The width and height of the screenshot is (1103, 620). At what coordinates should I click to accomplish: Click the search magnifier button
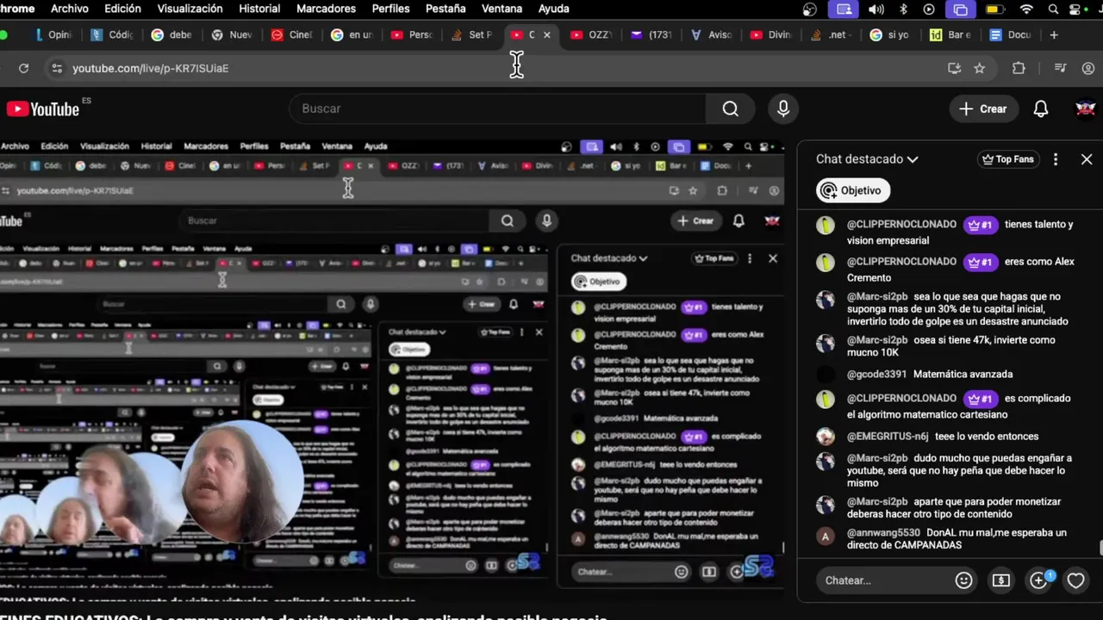tap(730, 108)
